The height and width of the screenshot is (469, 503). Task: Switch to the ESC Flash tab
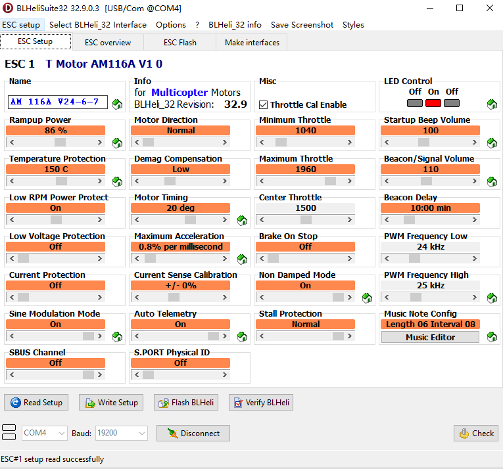point(179,42)
